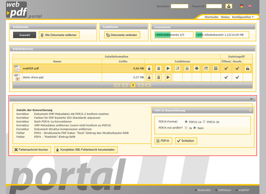Click play icon for demo show.ppt

[x=168, y=77]
